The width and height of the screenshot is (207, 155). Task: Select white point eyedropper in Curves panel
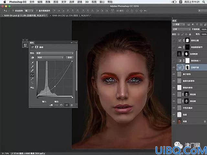(x=32, y=71)
